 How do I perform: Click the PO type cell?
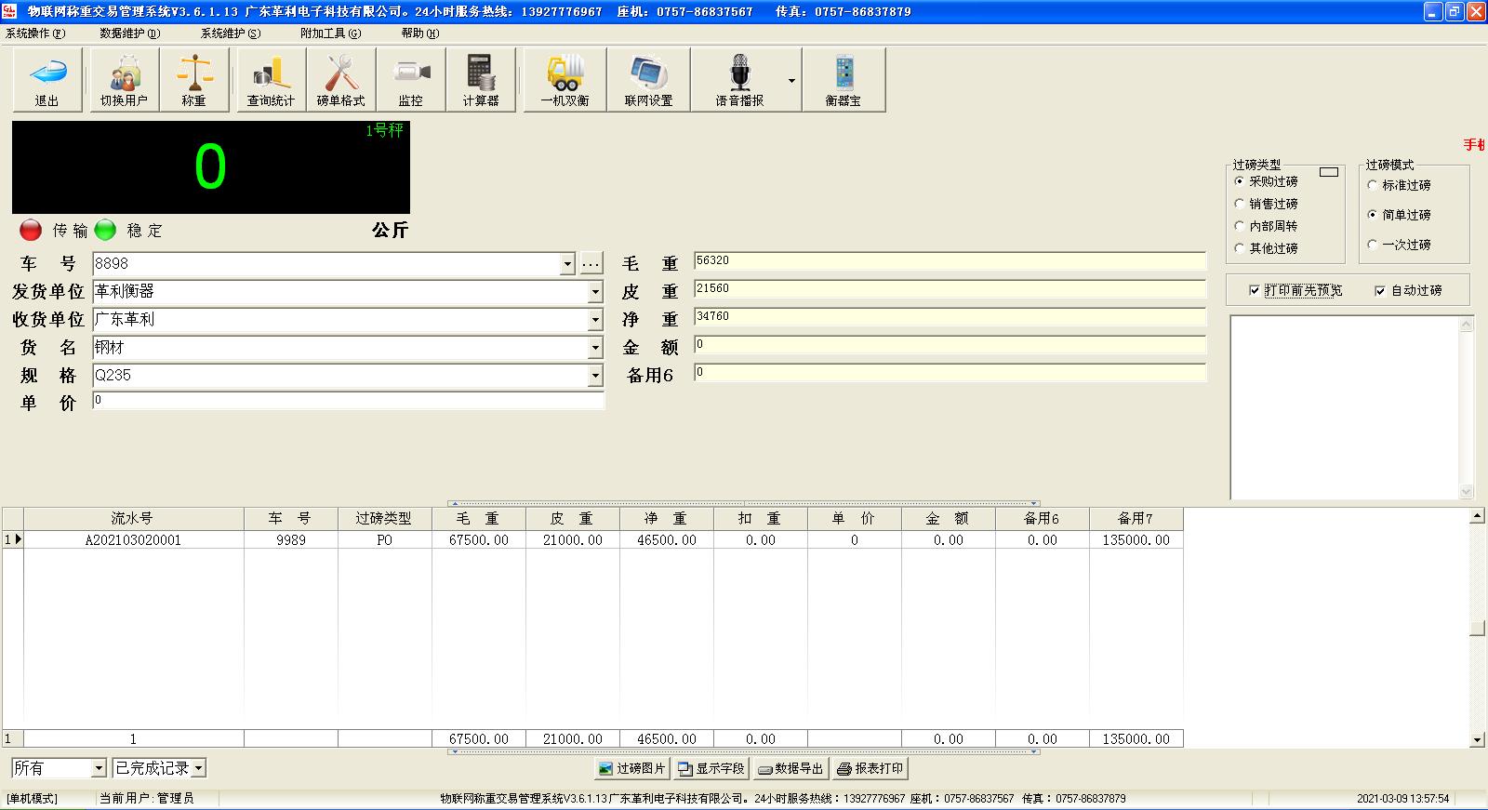pos(384,540)
